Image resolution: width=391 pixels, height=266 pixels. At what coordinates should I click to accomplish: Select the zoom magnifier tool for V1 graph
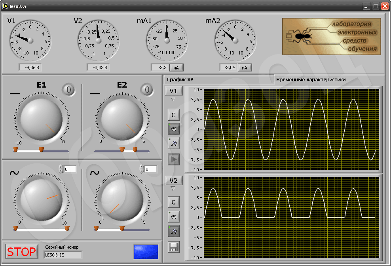[x=174, y=143]
